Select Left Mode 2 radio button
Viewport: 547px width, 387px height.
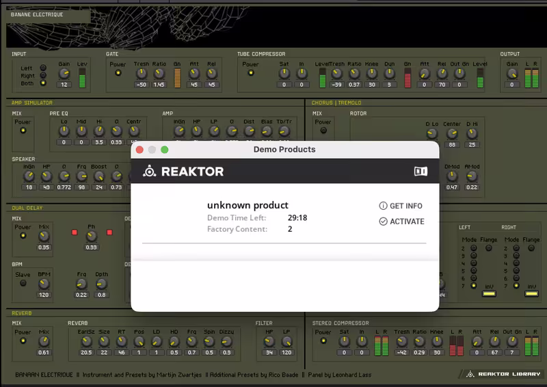(473, 248)
